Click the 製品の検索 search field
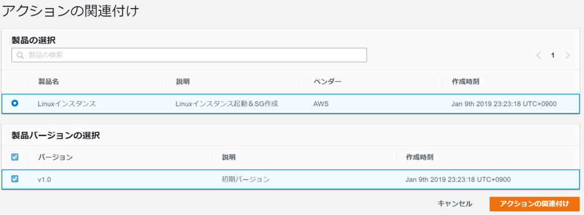This screenshot has width=584, height=215. click(189, 55)
